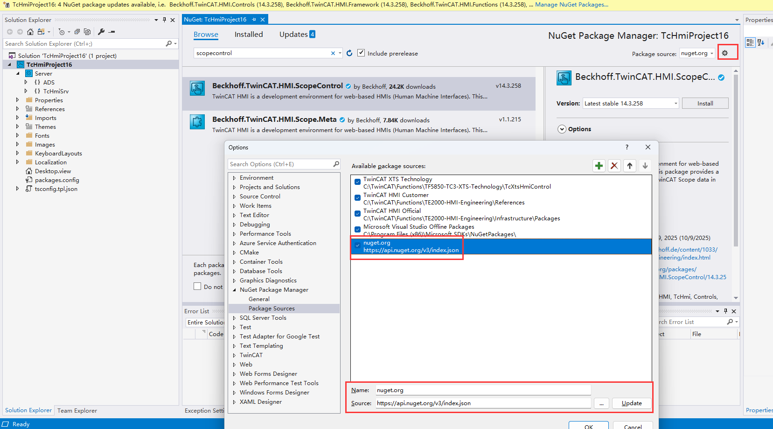The image size is (773, 429).
Task: Switch to the Installed tab
Action: point(249,35)
